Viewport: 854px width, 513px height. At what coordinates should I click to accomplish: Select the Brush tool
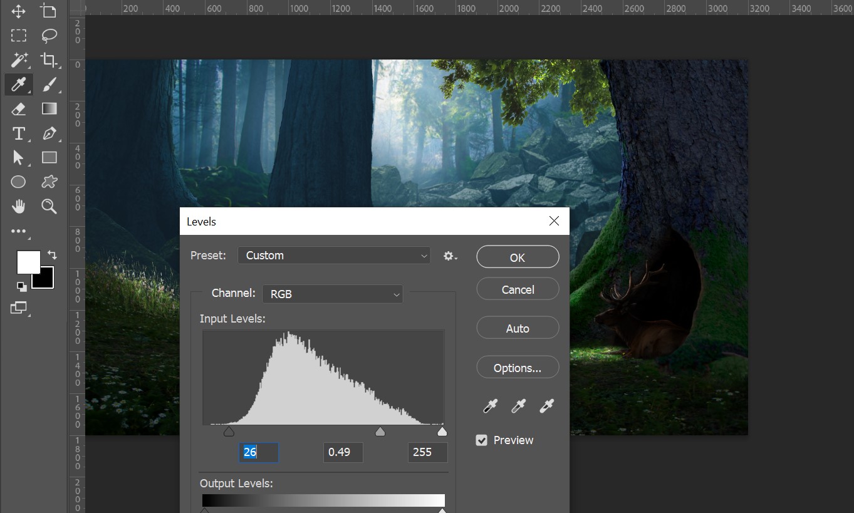click(x=49, y=84)
